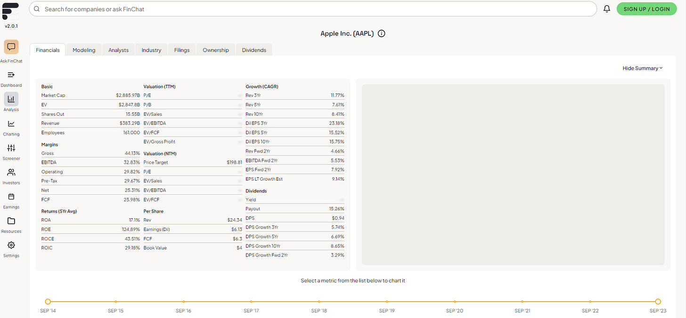686x318 pixels.
Task: Click the Revenue value $383.29B
Action: (x=130, y=123)
